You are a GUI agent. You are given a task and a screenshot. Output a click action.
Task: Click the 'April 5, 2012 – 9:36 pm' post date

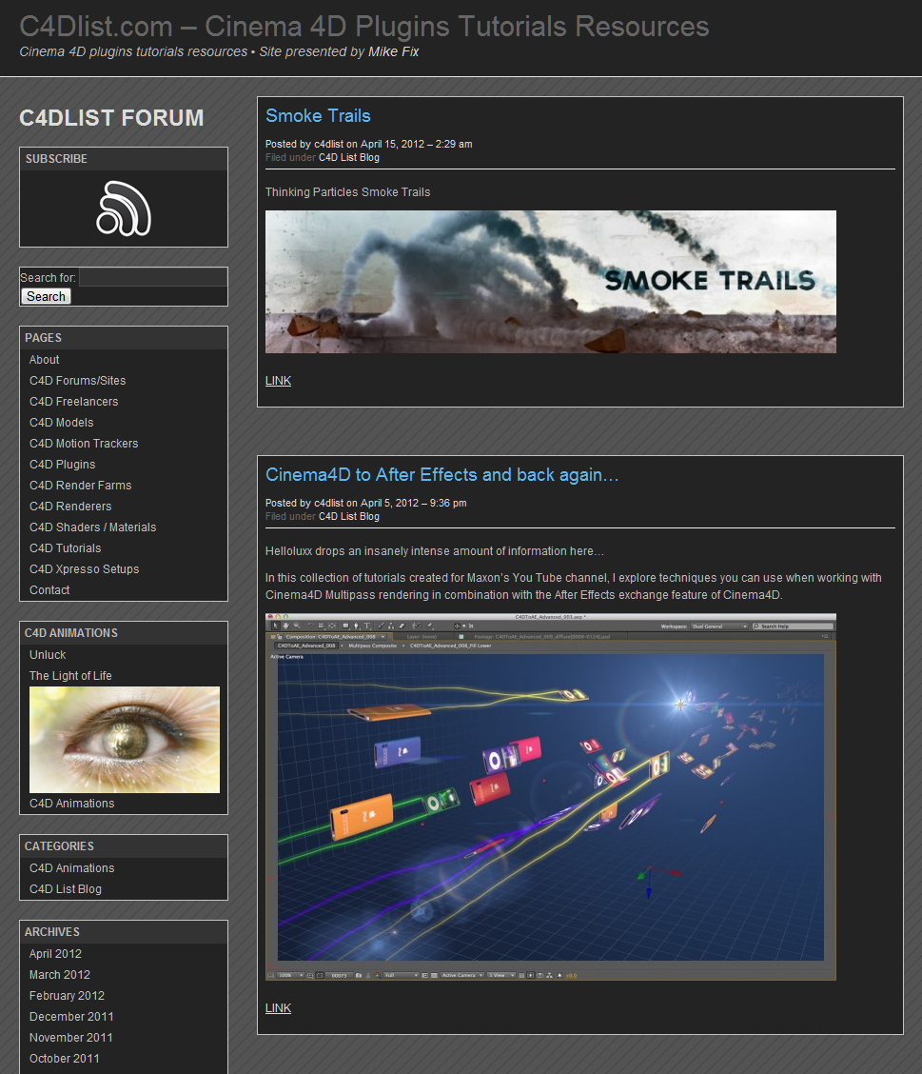point(414,504)
